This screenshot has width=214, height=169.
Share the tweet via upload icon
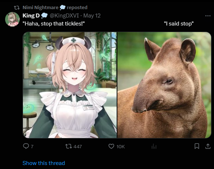[x=208, y=146]
